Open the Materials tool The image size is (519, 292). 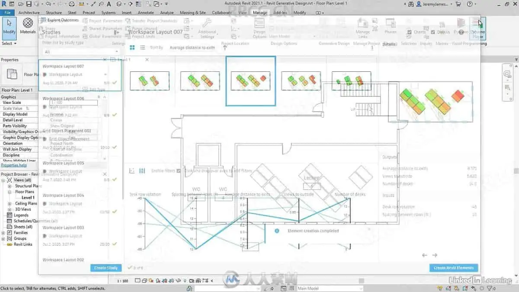tap(28, 26)
